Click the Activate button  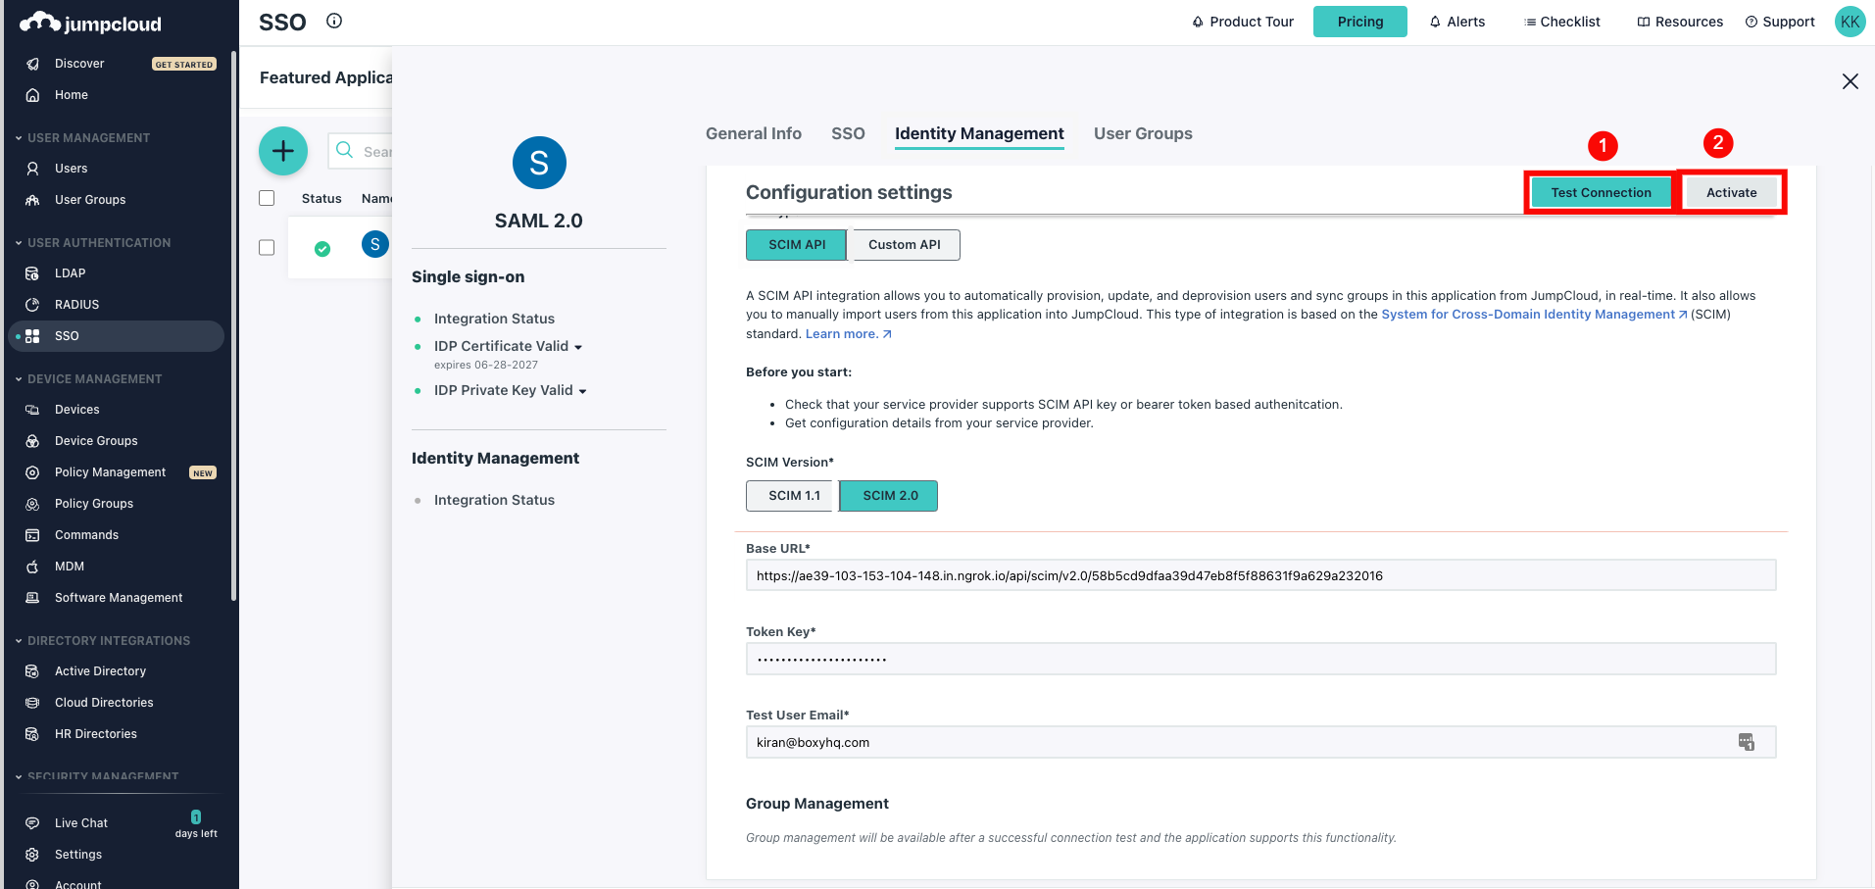point(1731,193)
